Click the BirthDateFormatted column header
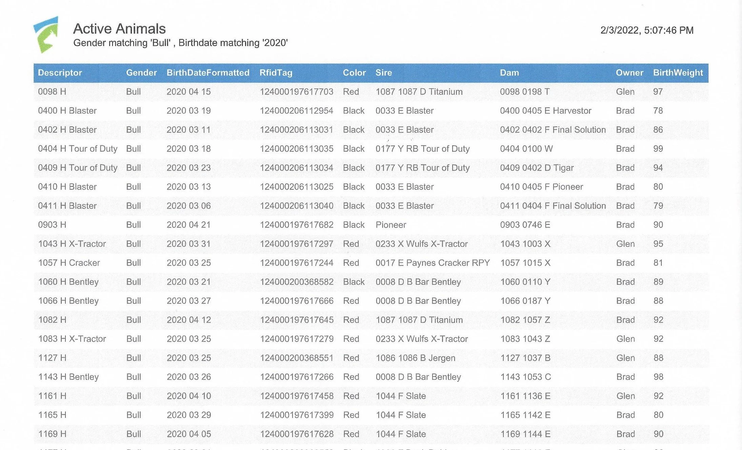The image size is (742, 450). point(207,73)
